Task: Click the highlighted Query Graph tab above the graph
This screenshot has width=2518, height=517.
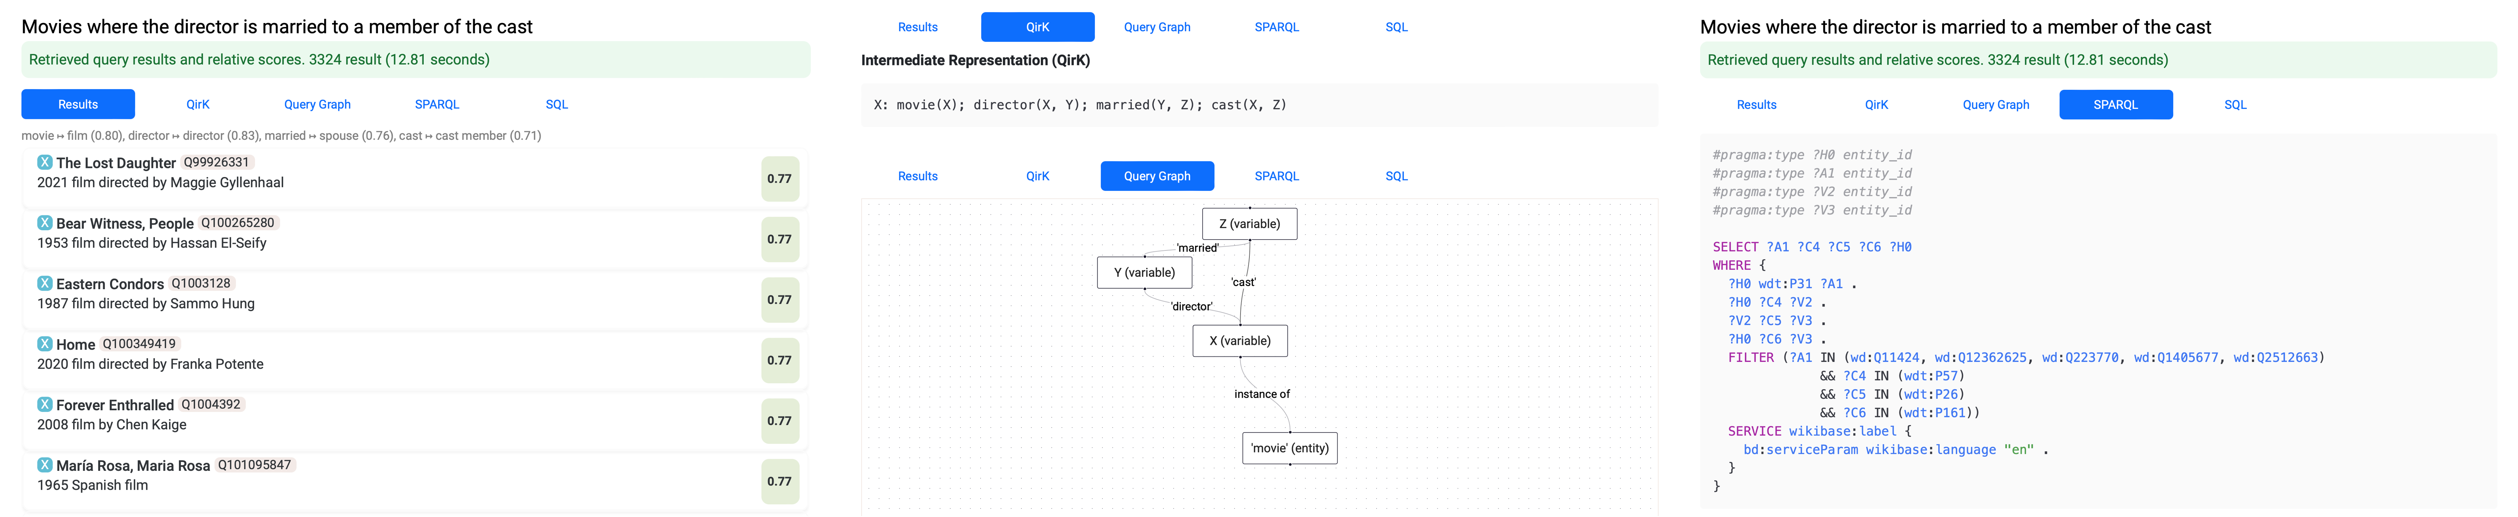Action: (1157, 176)
